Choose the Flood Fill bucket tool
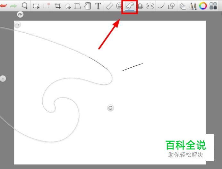The width and height of the screenshot is (222, 169). 88,6
